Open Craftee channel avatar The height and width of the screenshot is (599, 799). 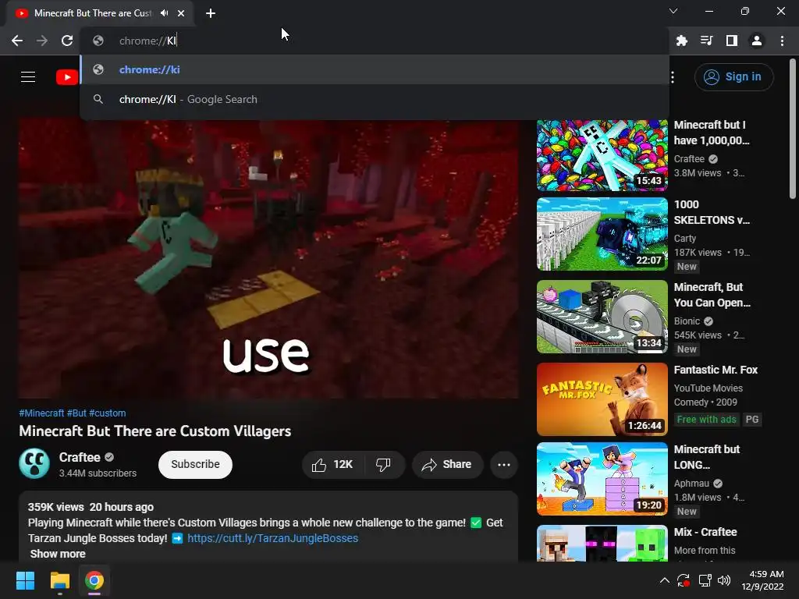click(34, 463)
